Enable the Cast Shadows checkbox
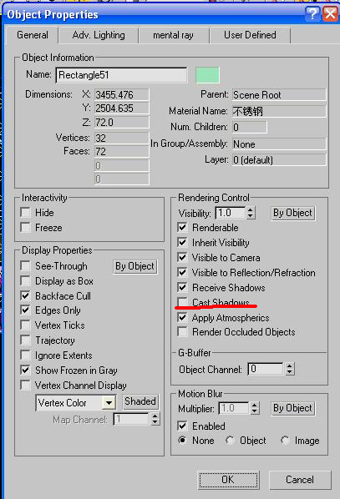The image size is (340, 499). tap(182, 302)
